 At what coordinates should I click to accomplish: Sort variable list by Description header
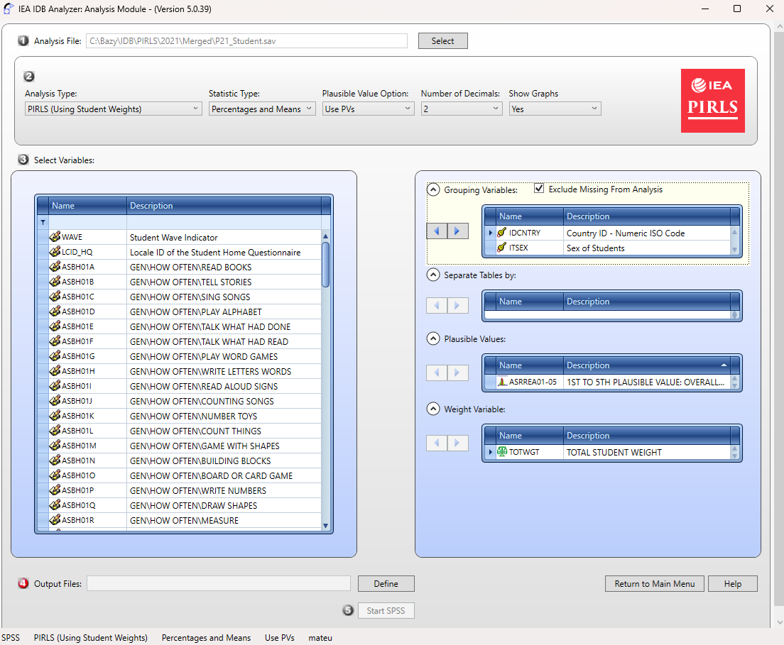(x=224, y=206)
